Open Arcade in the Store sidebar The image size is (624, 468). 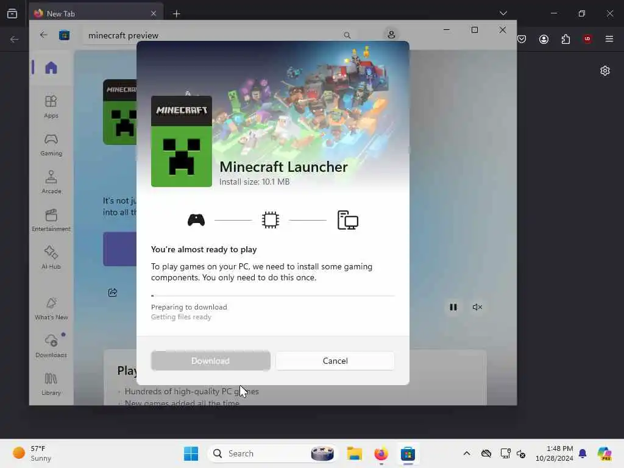51,182
